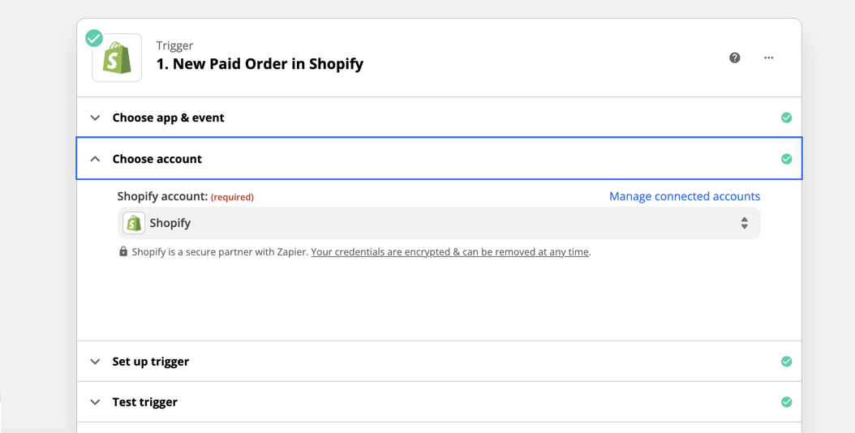Expand the Set up trigger chevron
855x433 pixels.
pos(95,362)
